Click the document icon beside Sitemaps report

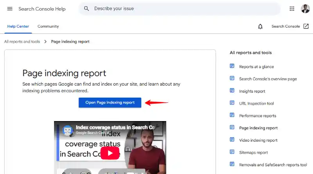pyautogui.click(x=232, y=152)
